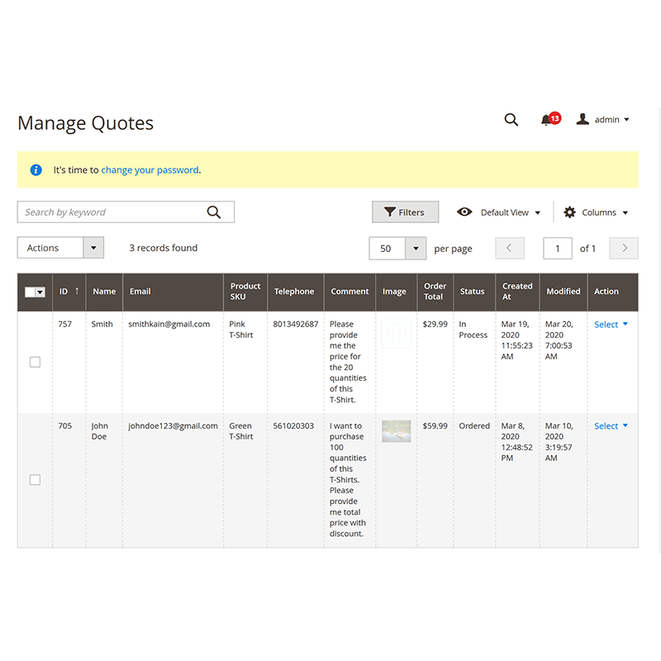661x661 pixels.
Task: Click the blue info icon in password notice
Action: click(36, 170)
